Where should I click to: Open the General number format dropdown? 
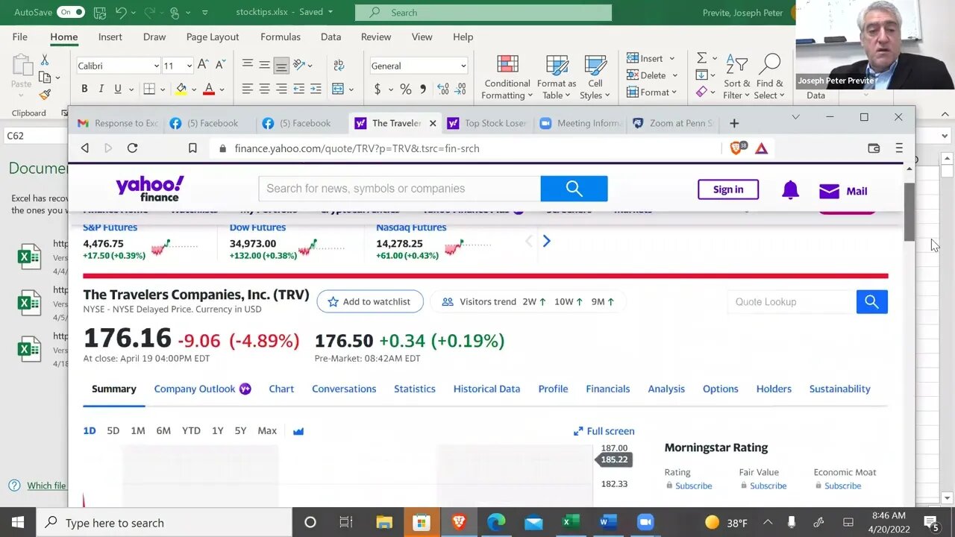[x=463, y=66]
